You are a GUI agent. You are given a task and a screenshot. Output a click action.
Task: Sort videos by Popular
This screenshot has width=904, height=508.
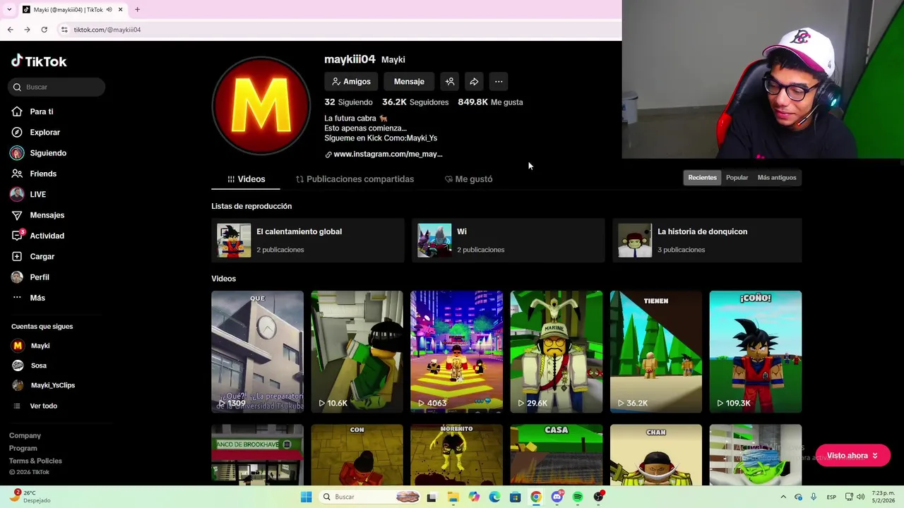pos(737,178)
